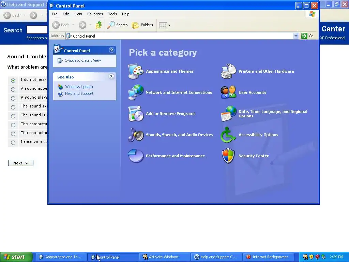Select the 'I receive a so...' radio option
The width and height of the screenshot is (349, 262).
tap(13, 143)
